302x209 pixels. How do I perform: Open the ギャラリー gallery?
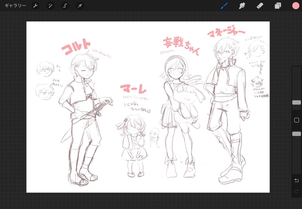coord(15,6)
